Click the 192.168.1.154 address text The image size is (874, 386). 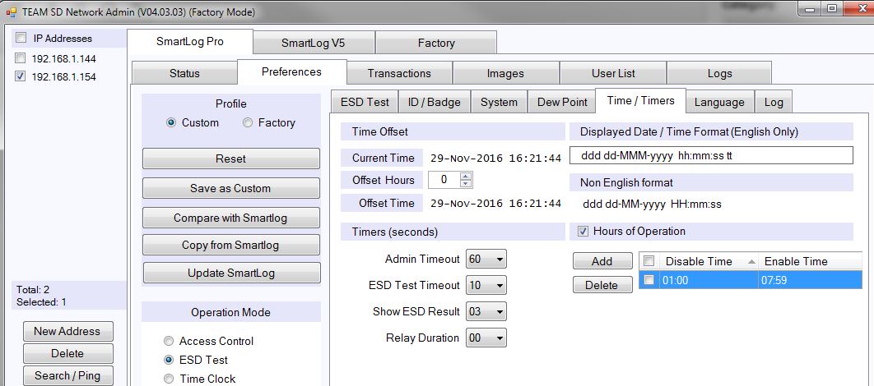[63, 76]
